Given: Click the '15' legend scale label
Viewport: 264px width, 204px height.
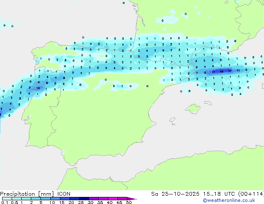Looking at the screenshot, I should click(62, 202).
